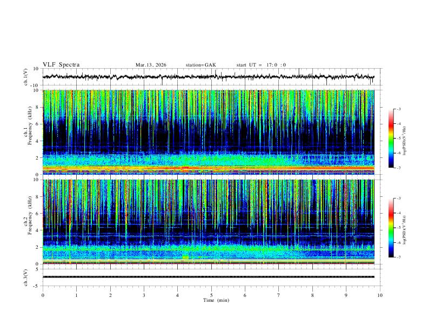The height and width of the screenshot is (331, 428).
Task: Click the ch.1 spectrogram color bar
Action: (391, 138)
